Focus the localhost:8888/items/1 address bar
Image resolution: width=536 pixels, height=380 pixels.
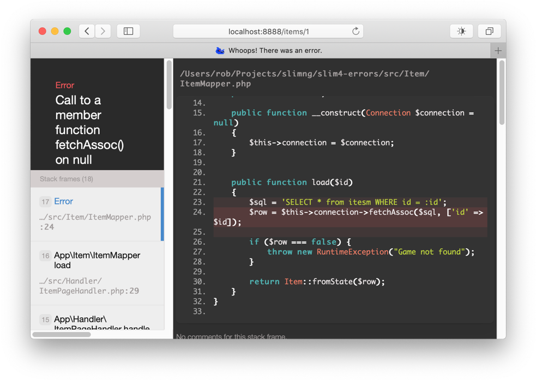pos(268,32)
